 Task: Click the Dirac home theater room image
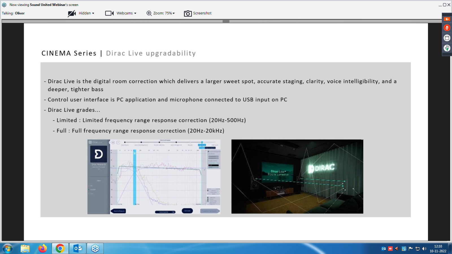click(297, 176)
